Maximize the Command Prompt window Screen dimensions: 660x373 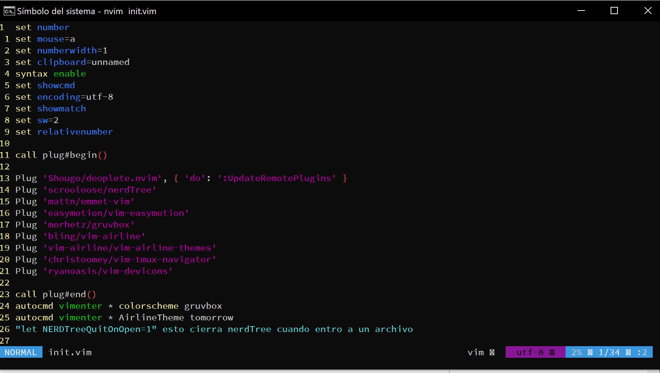[x=614, y=11]
